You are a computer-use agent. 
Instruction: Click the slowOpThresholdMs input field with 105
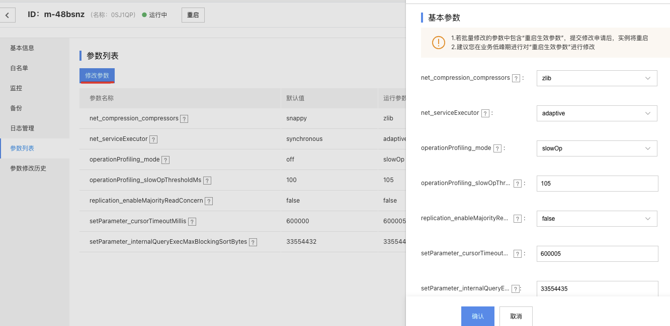(597, 184)
